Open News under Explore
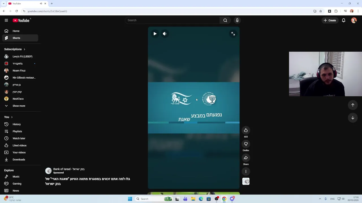This screenshot has width=362, height=203. pos(20,191)
